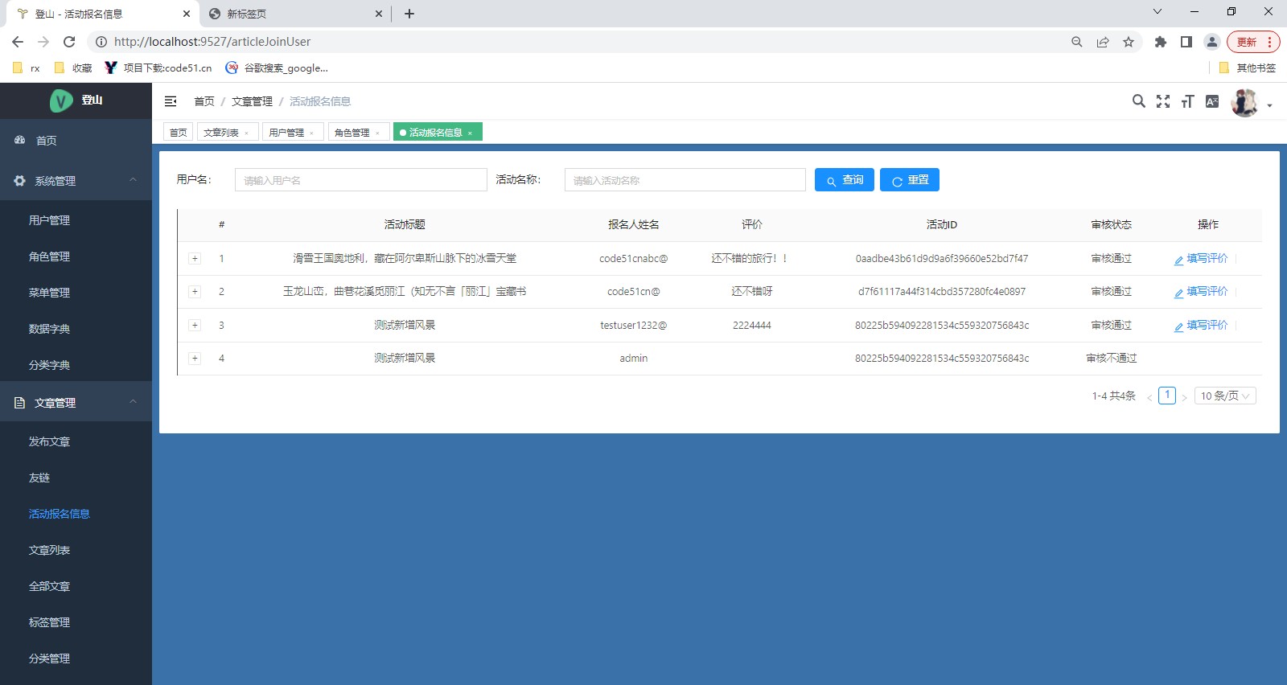This screenshot has height=685, width=1287.
Task: Close the 新标签页 browser tab
Action: (380, 14)
